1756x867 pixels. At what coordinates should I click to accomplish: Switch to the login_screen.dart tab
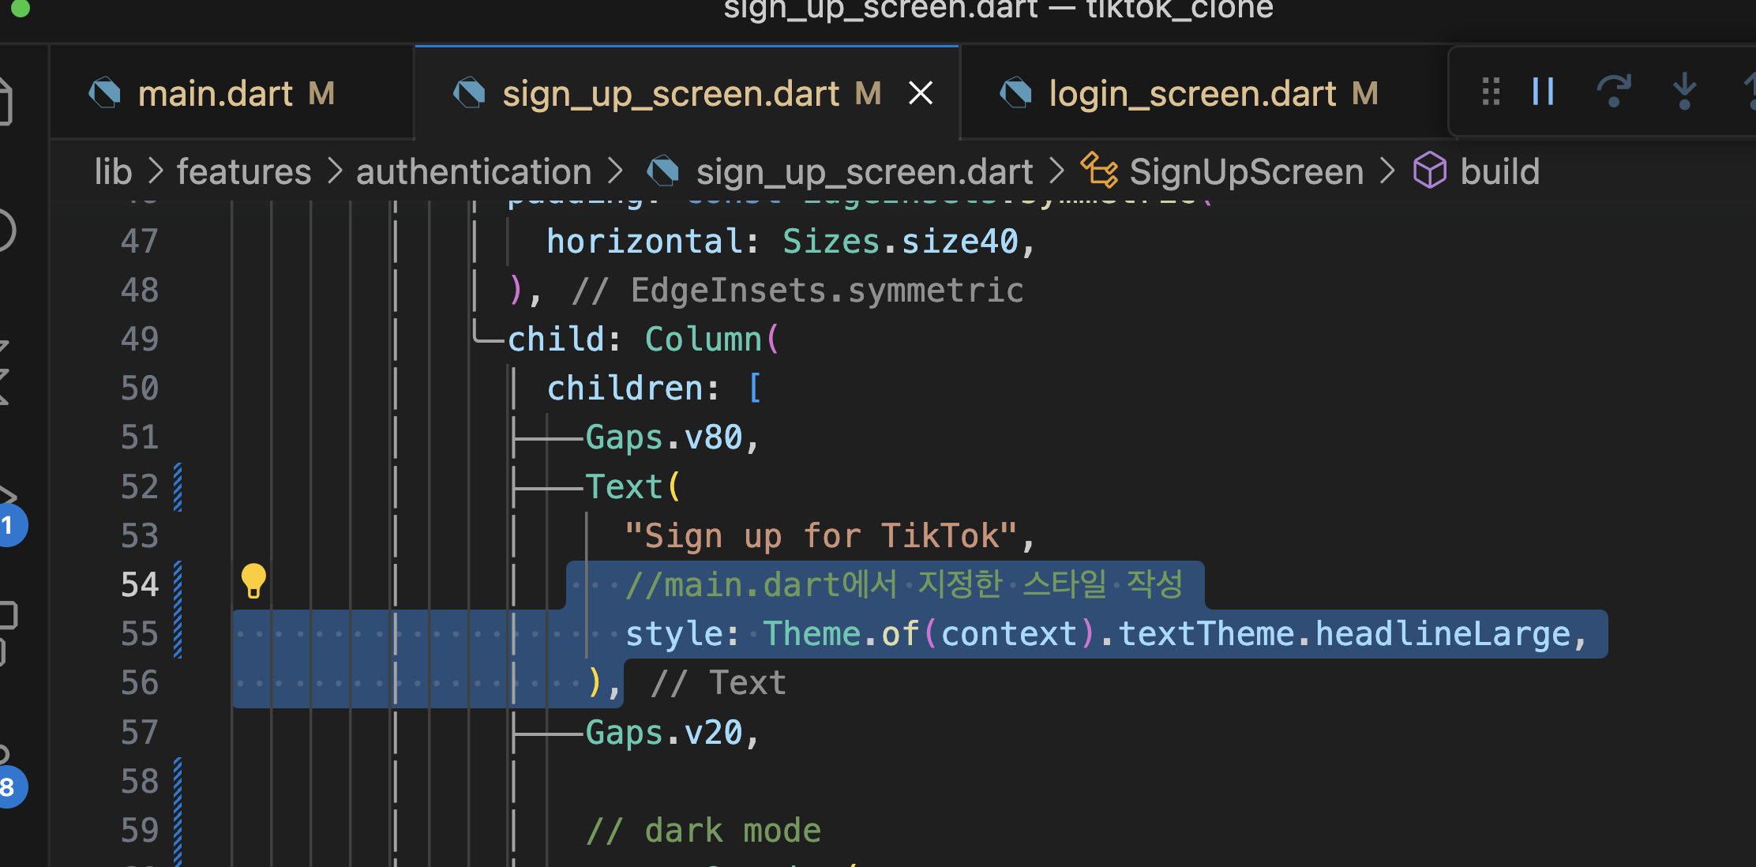point(1191,94)
